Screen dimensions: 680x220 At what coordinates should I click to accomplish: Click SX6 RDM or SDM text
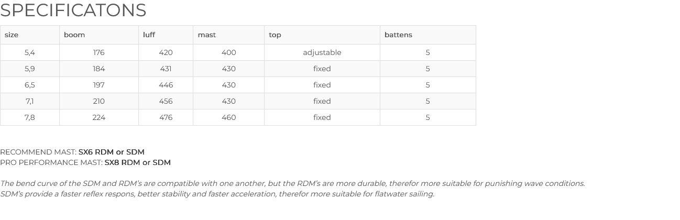pyautogui.click(x=112, y=152)
